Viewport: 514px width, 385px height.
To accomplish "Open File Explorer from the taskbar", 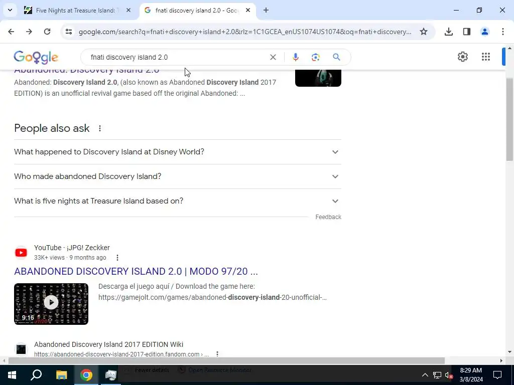I will click(61, 375).
